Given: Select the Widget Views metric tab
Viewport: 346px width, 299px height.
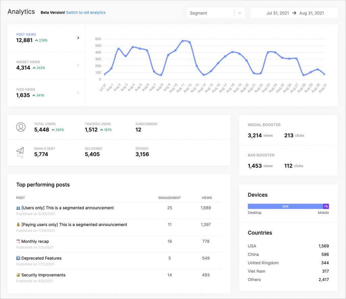Looking at the screenshot, I should point(47,66).
